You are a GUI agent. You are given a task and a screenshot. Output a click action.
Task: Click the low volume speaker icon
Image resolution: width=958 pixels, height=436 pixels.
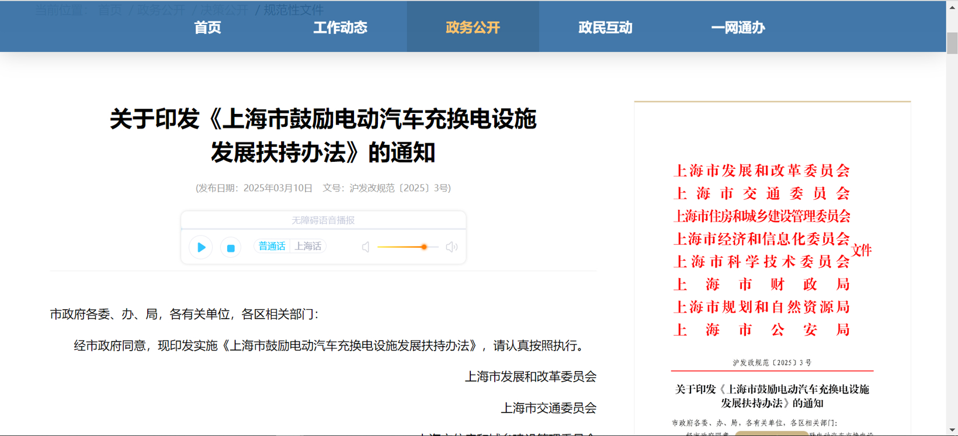366,247
